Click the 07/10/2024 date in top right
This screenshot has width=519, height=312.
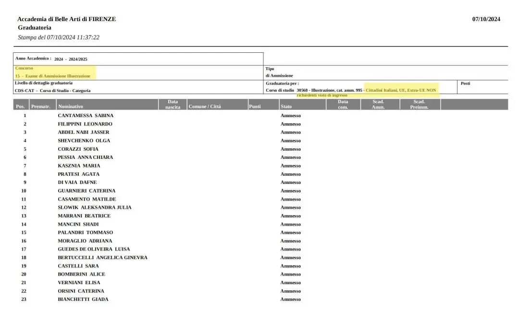[486, 19]
